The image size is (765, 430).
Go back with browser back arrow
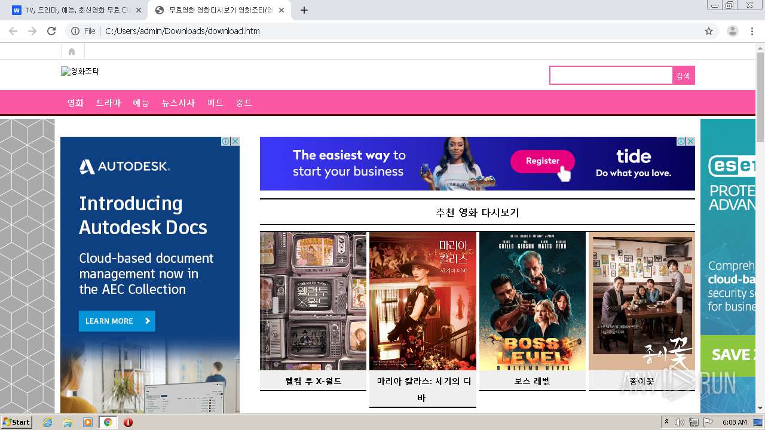(x=13, y=31)
